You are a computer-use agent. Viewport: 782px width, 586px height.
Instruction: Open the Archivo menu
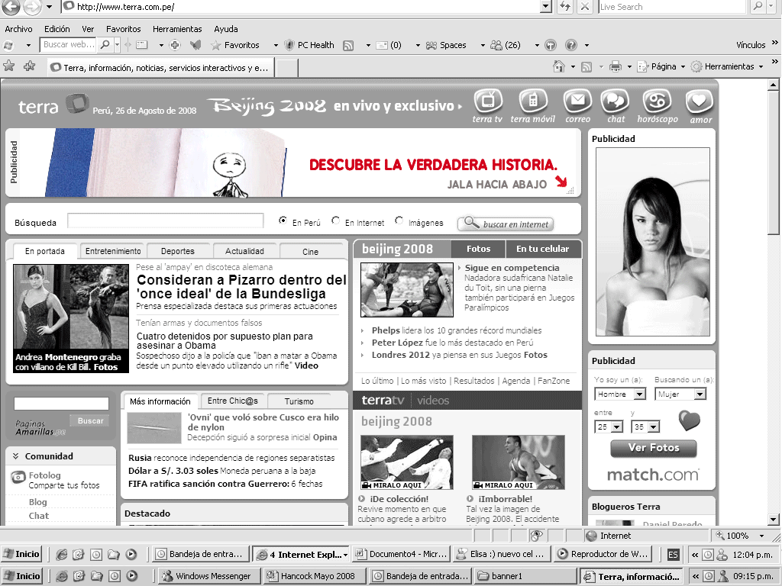[18, 29]
